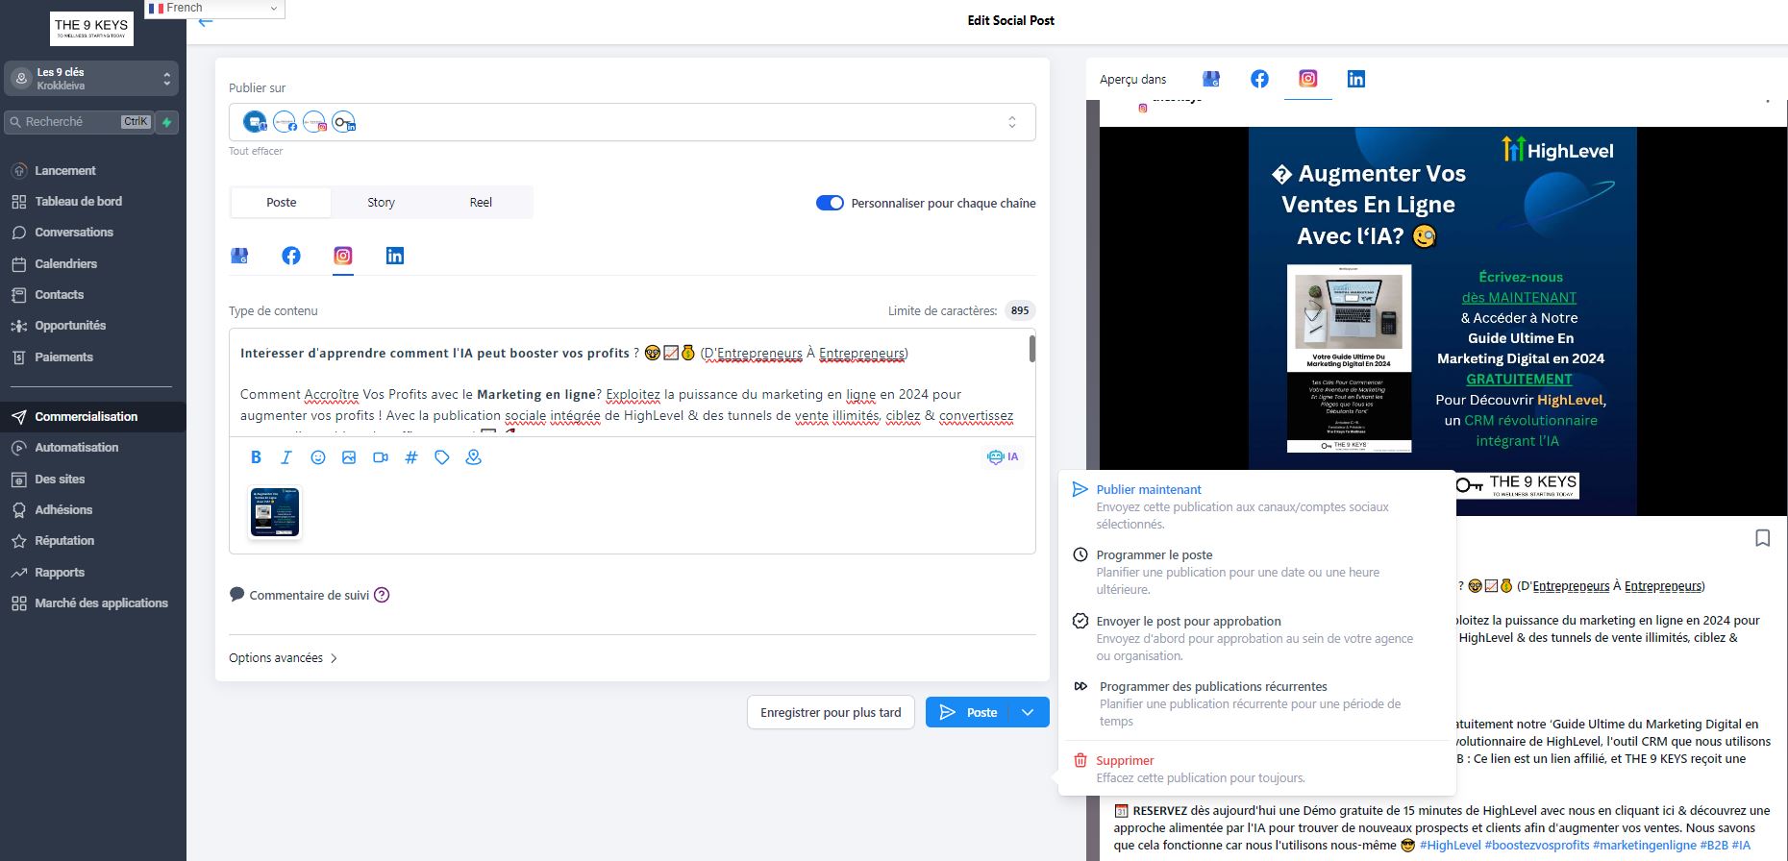1788x861 pixels.
Task: Expand Options avancées
Action: point(283,658)
